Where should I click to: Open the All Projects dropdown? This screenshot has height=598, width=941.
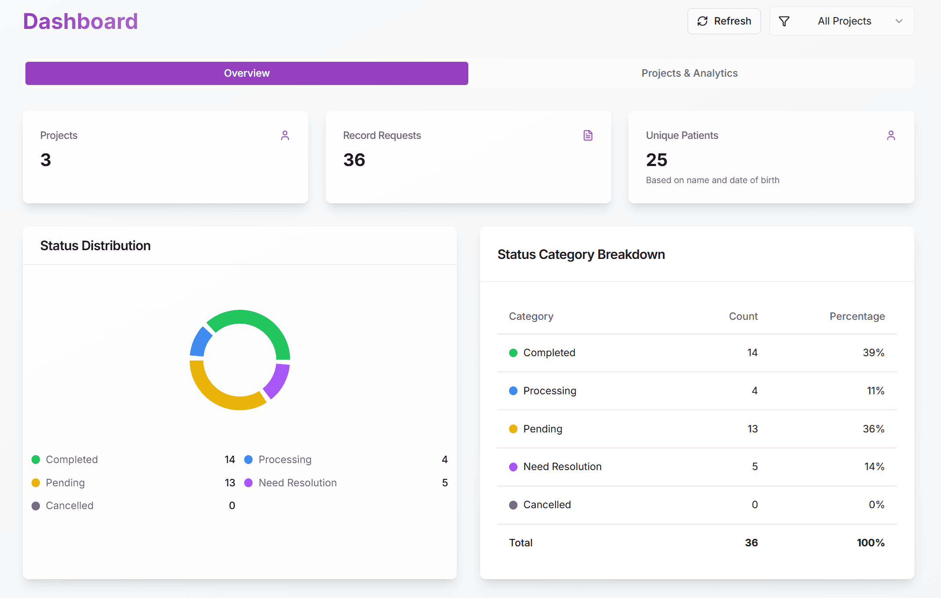tap(844, 21)
